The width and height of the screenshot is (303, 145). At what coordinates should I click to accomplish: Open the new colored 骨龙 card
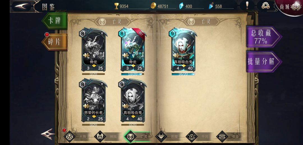[x=133, y=50]
